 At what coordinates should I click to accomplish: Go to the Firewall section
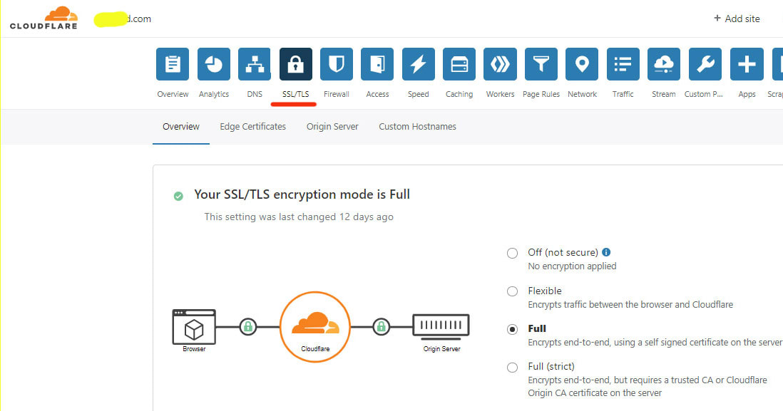pos(336,64)
